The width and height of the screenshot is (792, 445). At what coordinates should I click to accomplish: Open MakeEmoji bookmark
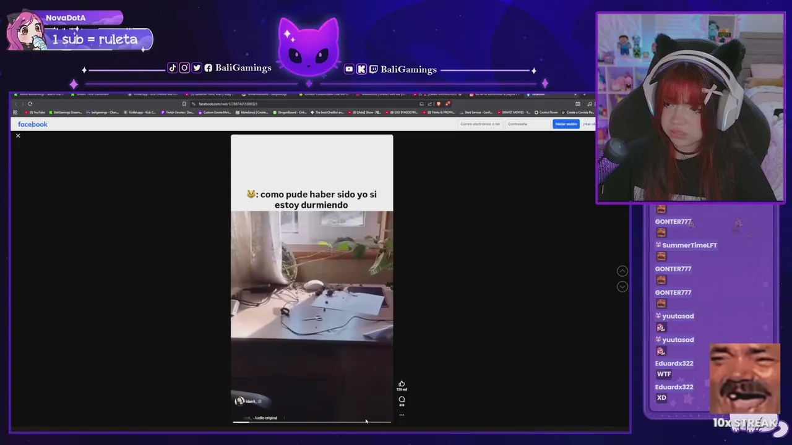pos(251,112)
